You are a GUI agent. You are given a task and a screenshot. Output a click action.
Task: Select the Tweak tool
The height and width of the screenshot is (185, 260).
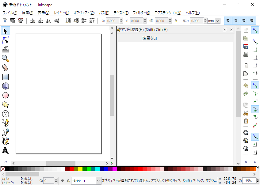point(5,49)
